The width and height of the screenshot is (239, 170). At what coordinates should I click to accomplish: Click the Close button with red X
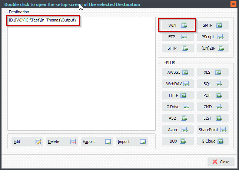(221, 162)
